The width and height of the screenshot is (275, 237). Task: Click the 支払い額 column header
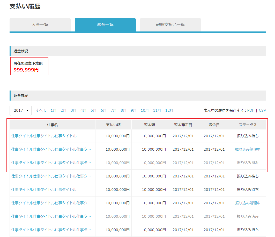pyautogui.click(x=113, y=125)
